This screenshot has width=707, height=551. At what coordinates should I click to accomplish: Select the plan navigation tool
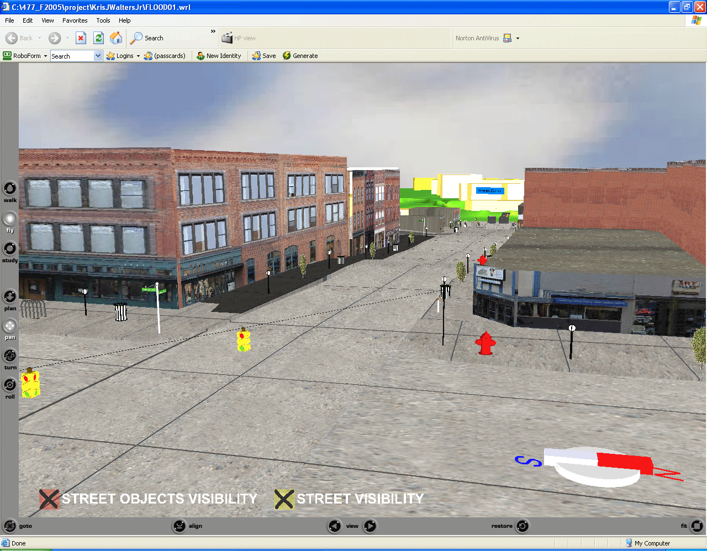(10, 297)
